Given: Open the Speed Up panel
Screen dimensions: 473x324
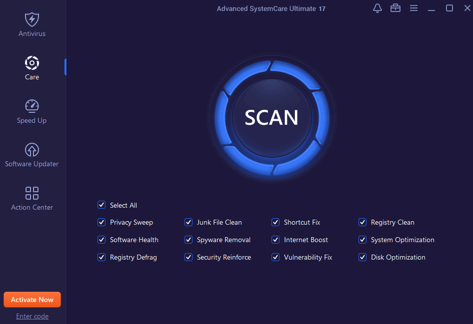Looking at the screenshot, I should click(x=31, y=111).
